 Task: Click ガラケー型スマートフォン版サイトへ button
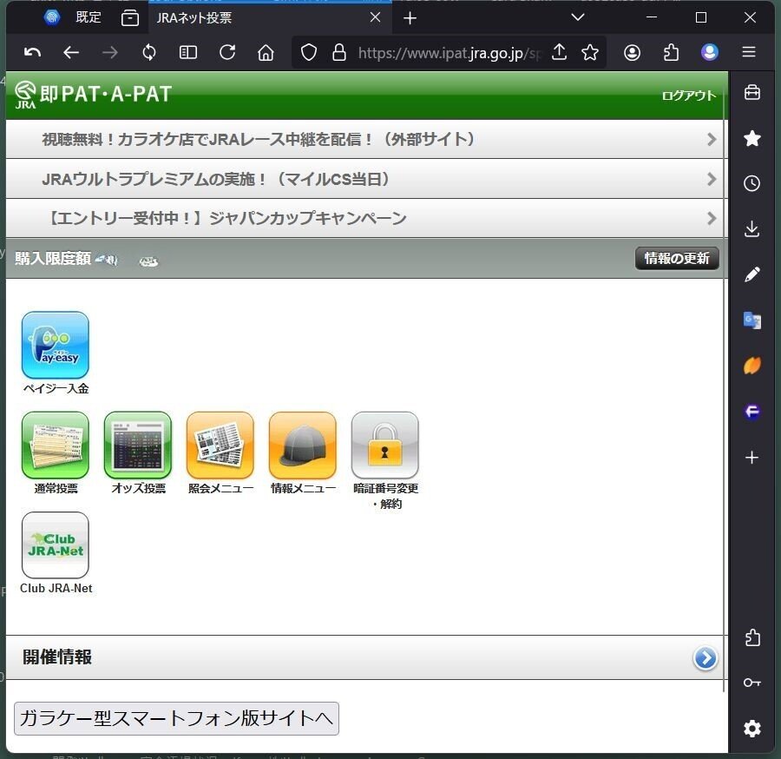(176, 719)
